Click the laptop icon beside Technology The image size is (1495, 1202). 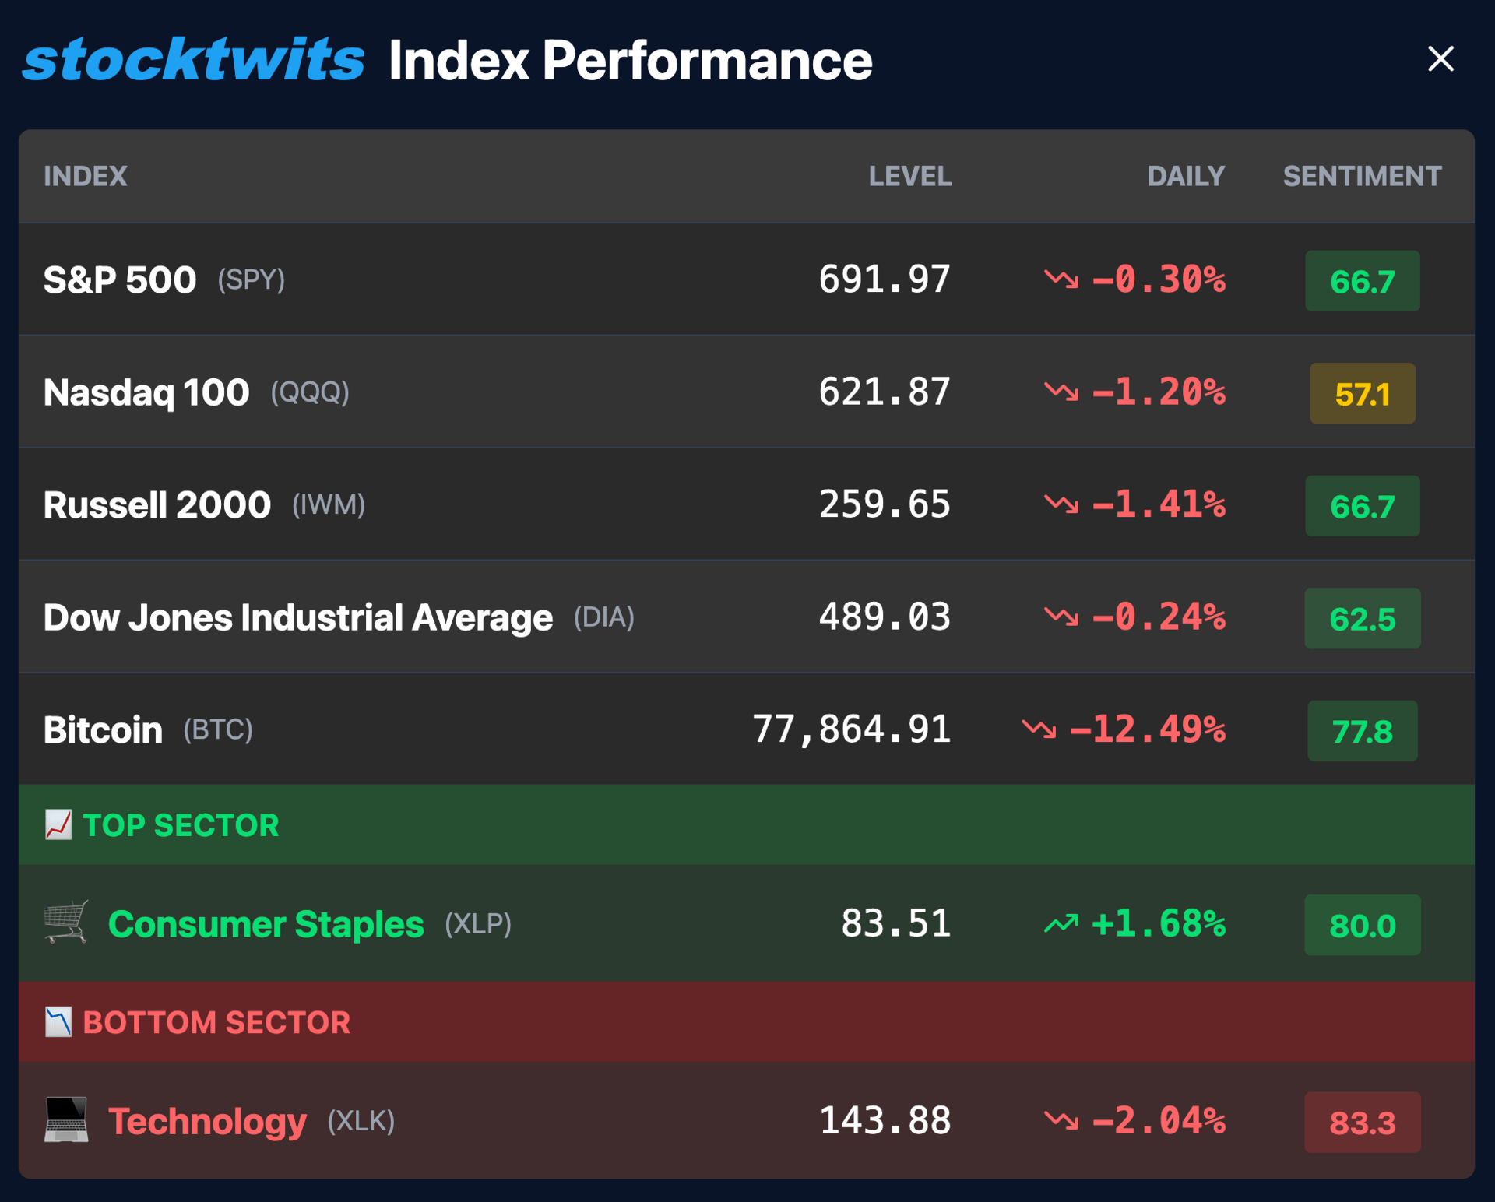(x=66, y=1120)
